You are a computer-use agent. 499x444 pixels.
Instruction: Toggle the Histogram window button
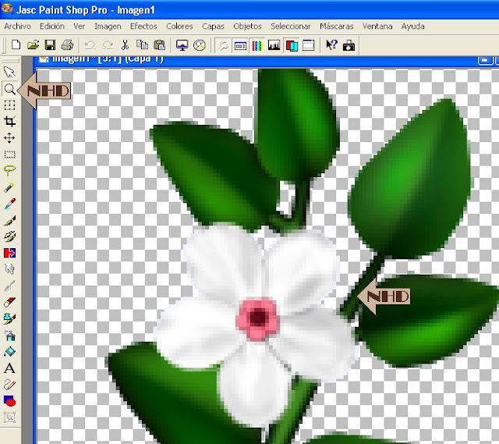274,45
